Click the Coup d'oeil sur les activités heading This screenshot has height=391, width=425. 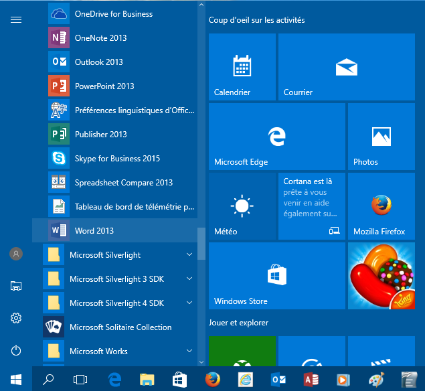[x=257, y=20]
